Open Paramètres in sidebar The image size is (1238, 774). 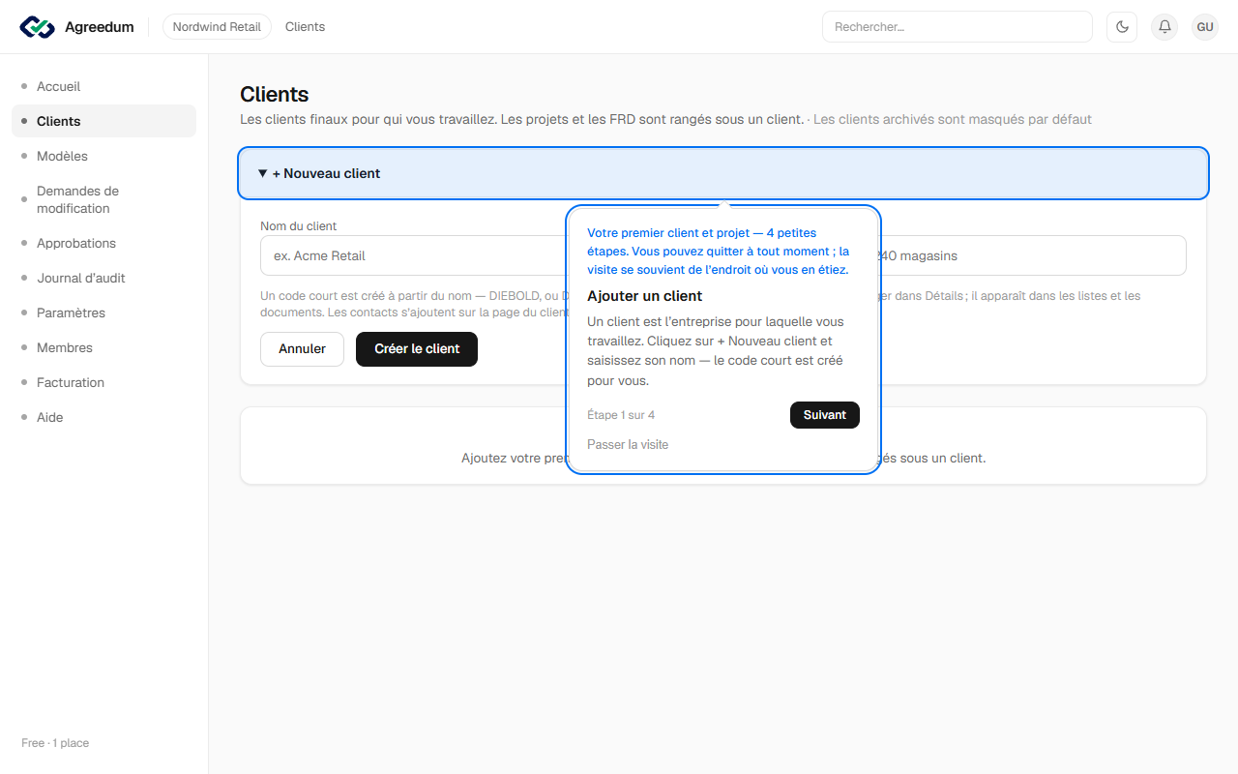point(103,313)
